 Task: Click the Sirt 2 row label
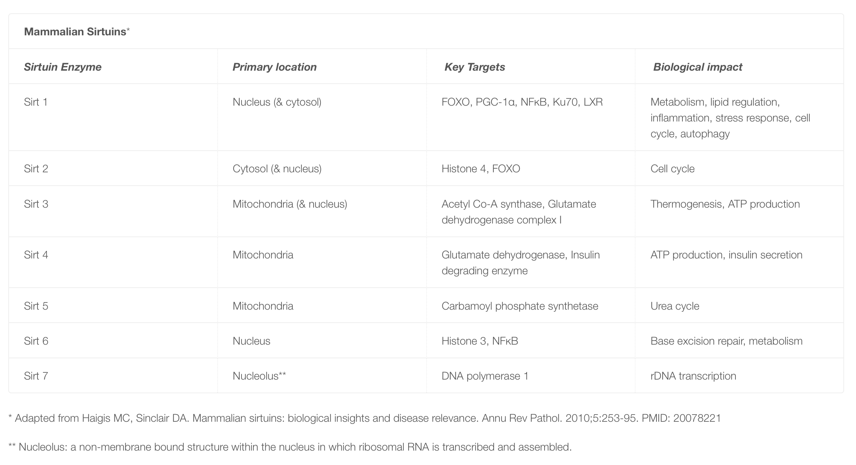(36, 169)
